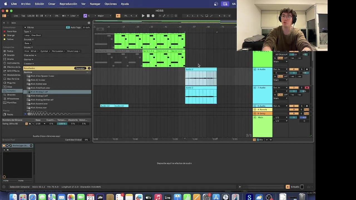The width and height of the screenshot is (356, 200).
Task: Open the Navegar menu
Action: 95,4
